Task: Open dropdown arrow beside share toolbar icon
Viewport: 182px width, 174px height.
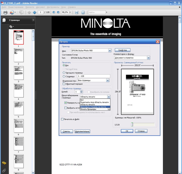Action: 15,12
